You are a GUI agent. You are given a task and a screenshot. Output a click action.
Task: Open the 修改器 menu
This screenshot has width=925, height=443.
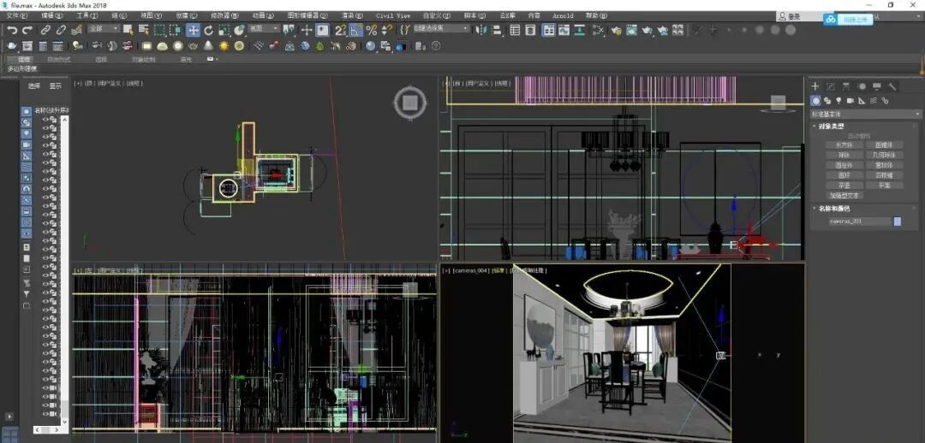point(223,16)
